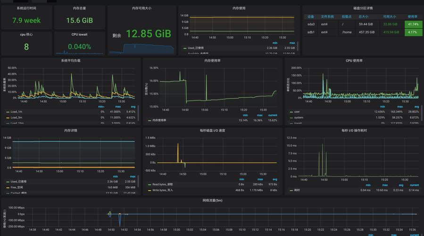
Task: Sort 系统平均负载 legend by max
Action: pos(118,107)
